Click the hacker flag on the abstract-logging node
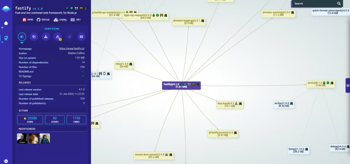350x164 pixels. click(202, 21)
